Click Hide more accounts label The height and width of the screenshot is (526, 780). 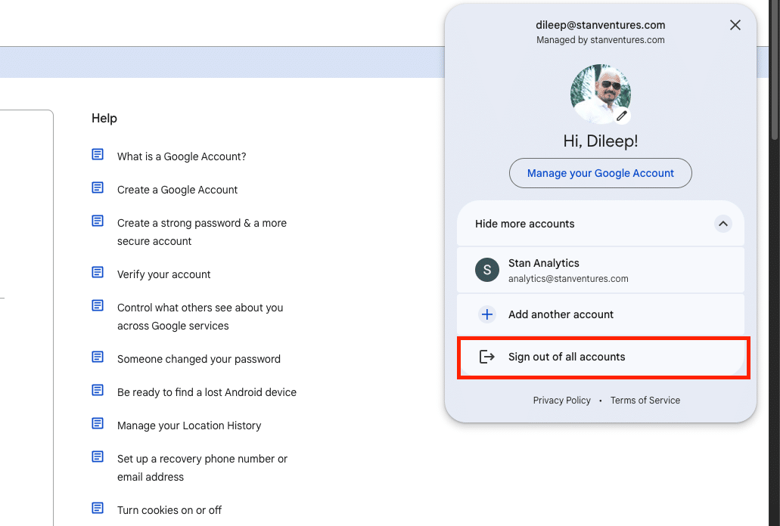click(x=524, y=224)
